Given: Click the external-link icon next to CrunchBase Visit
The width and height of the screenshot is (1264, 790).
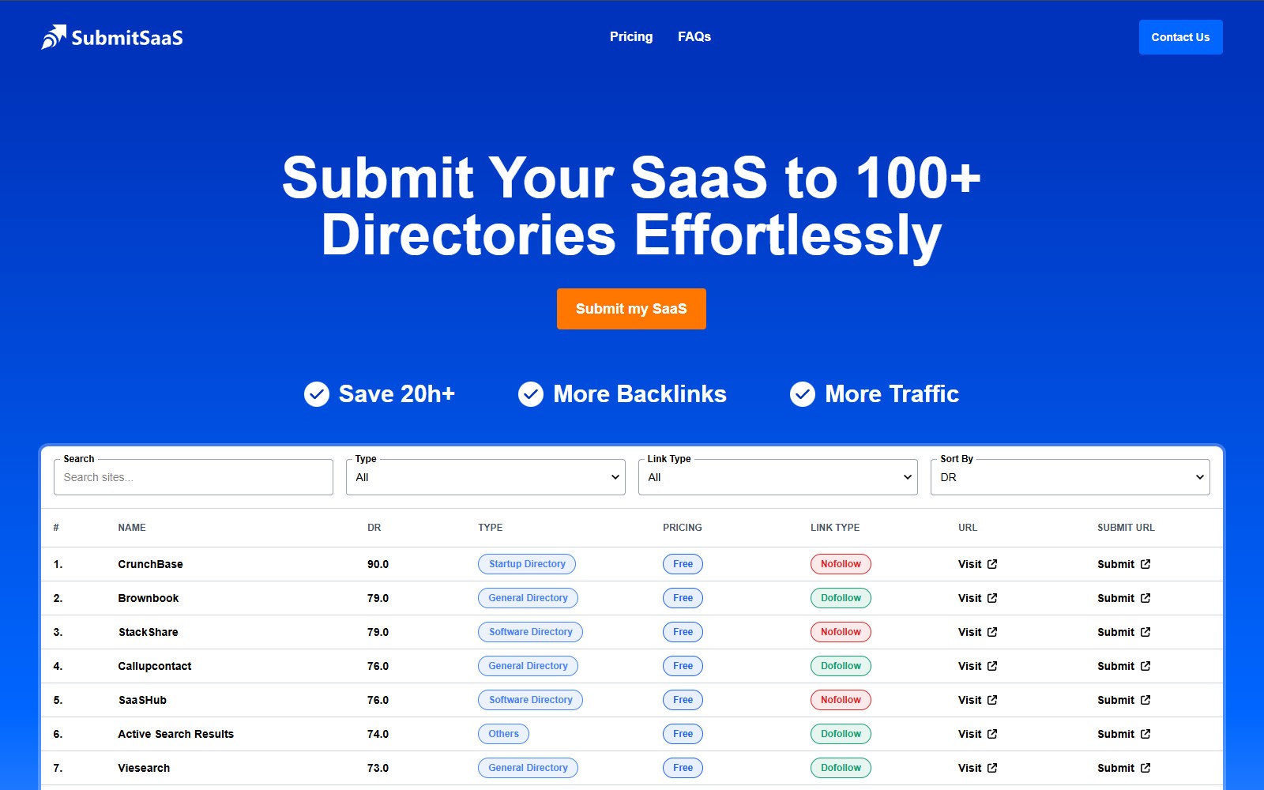Looking at the screenshot, I should coord(993,564).
